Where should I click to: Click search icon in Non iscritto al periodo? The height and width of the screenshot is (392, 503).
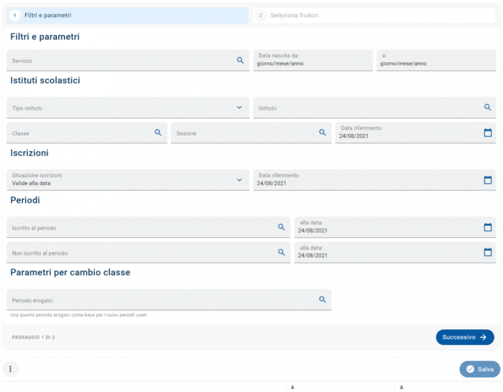coord(281,252)
